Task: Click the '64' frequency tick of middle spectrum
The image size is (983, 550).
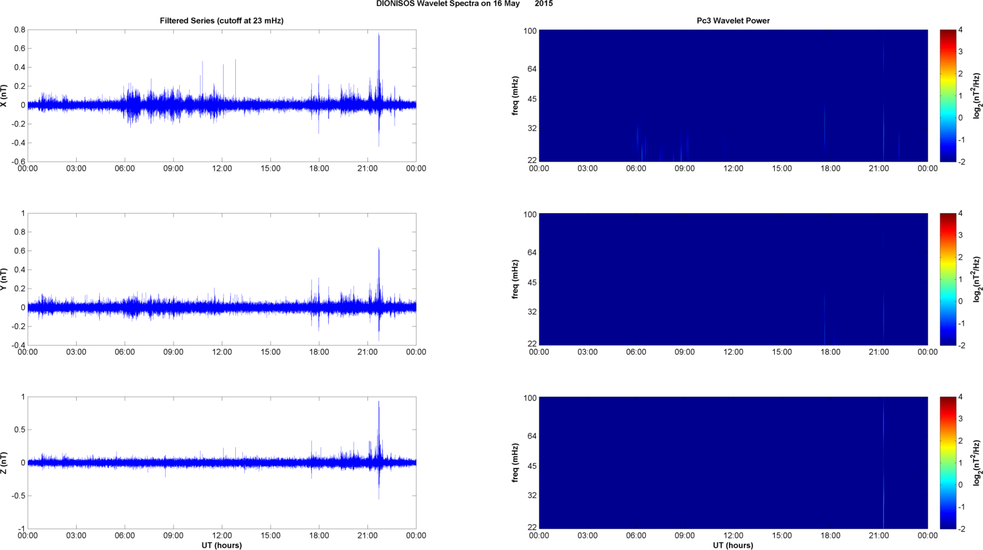Action: (532, 252)
